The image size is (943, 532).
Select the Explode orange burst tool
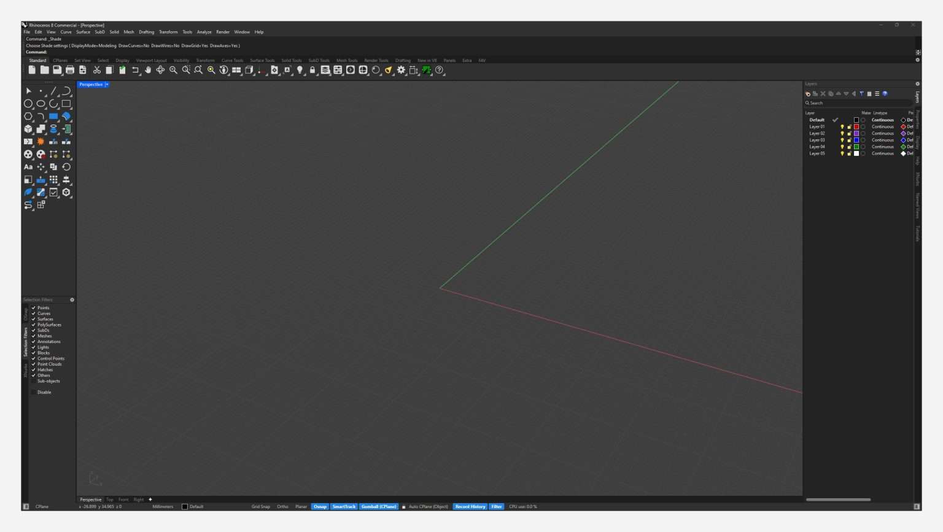41,141
